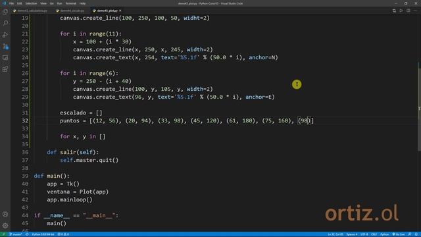Switch to the demo43 calculator tab

[x=30, y=11]
